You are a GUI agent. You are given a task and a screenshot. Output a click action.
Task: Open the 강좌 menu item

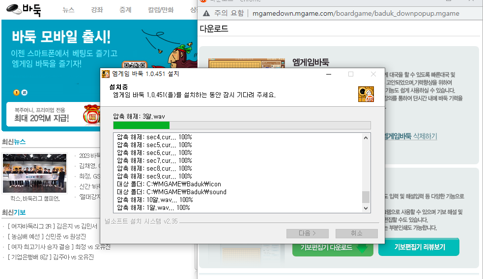[x=97, y=10]
